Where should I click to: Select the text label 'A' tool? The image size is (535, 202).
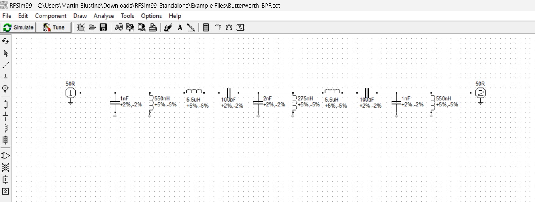tap(180, 27)
